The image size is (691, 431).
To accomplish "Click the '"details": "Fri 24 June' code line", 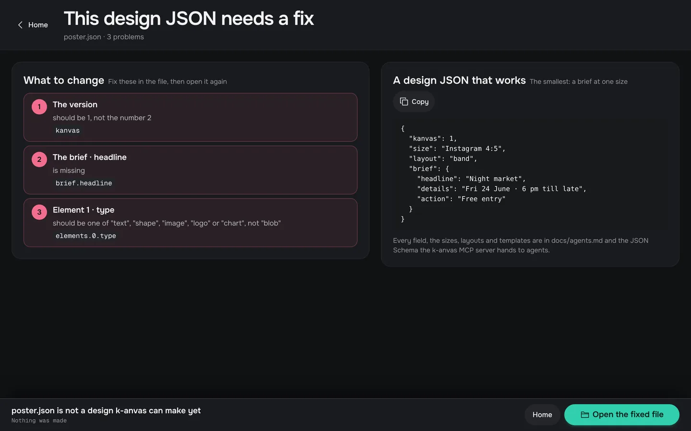I will (x=501, y=189).
